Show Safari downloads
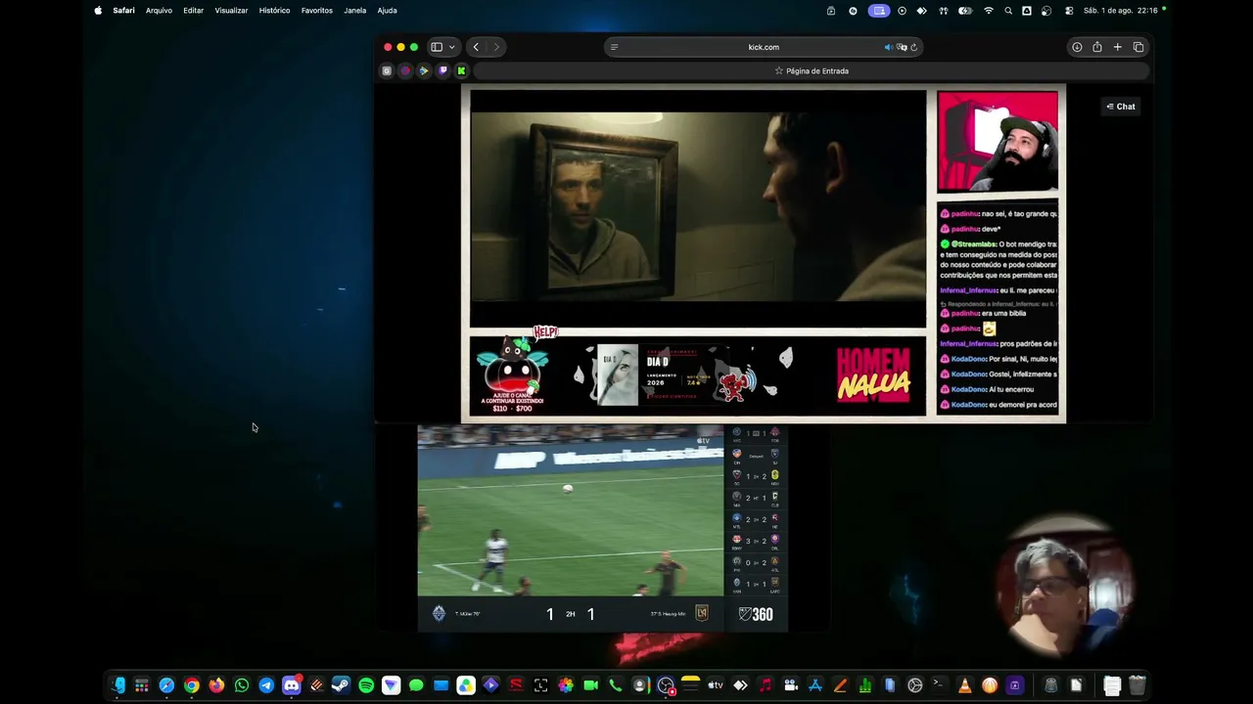 click(x=1077, y=47)
